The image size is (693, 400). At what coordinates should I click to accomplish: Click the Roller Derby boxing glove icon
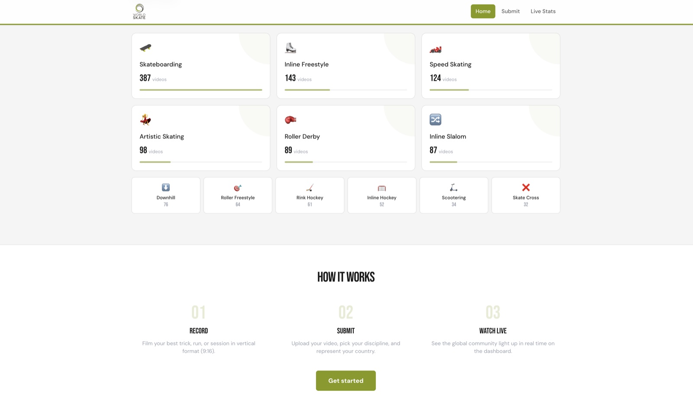coord(291,120)
